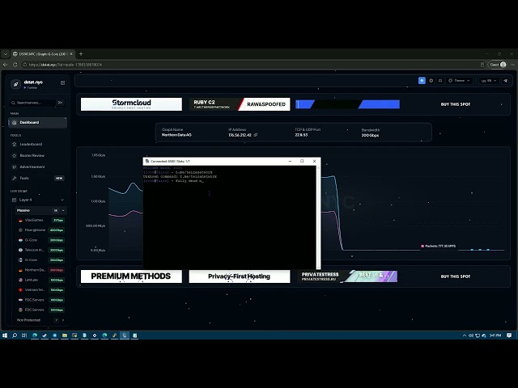This screenshot has height=388, width=518.
Task: Click the Search servers field
Action: pyautogui.click(x=37, y=103)
